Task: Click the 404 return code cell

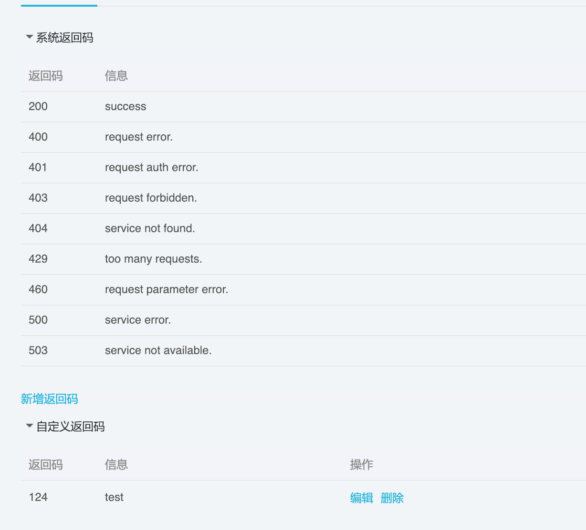Action: (x=38, y=228)
